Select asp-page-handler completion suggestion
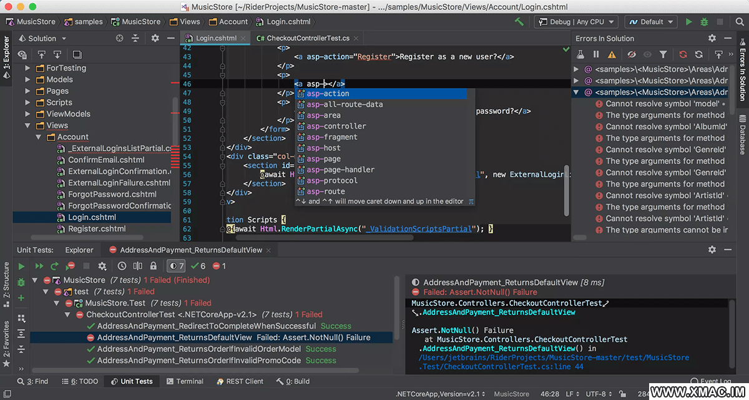749x400 pixels. 381,170
